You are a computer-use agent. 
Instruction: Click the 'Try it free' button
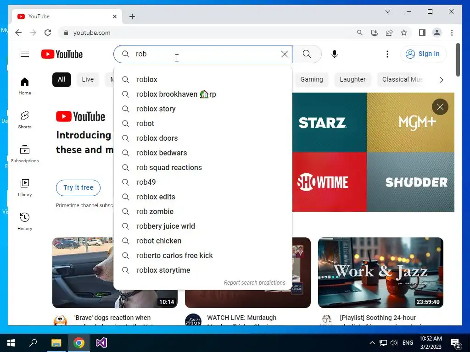(x=78, y=187)
